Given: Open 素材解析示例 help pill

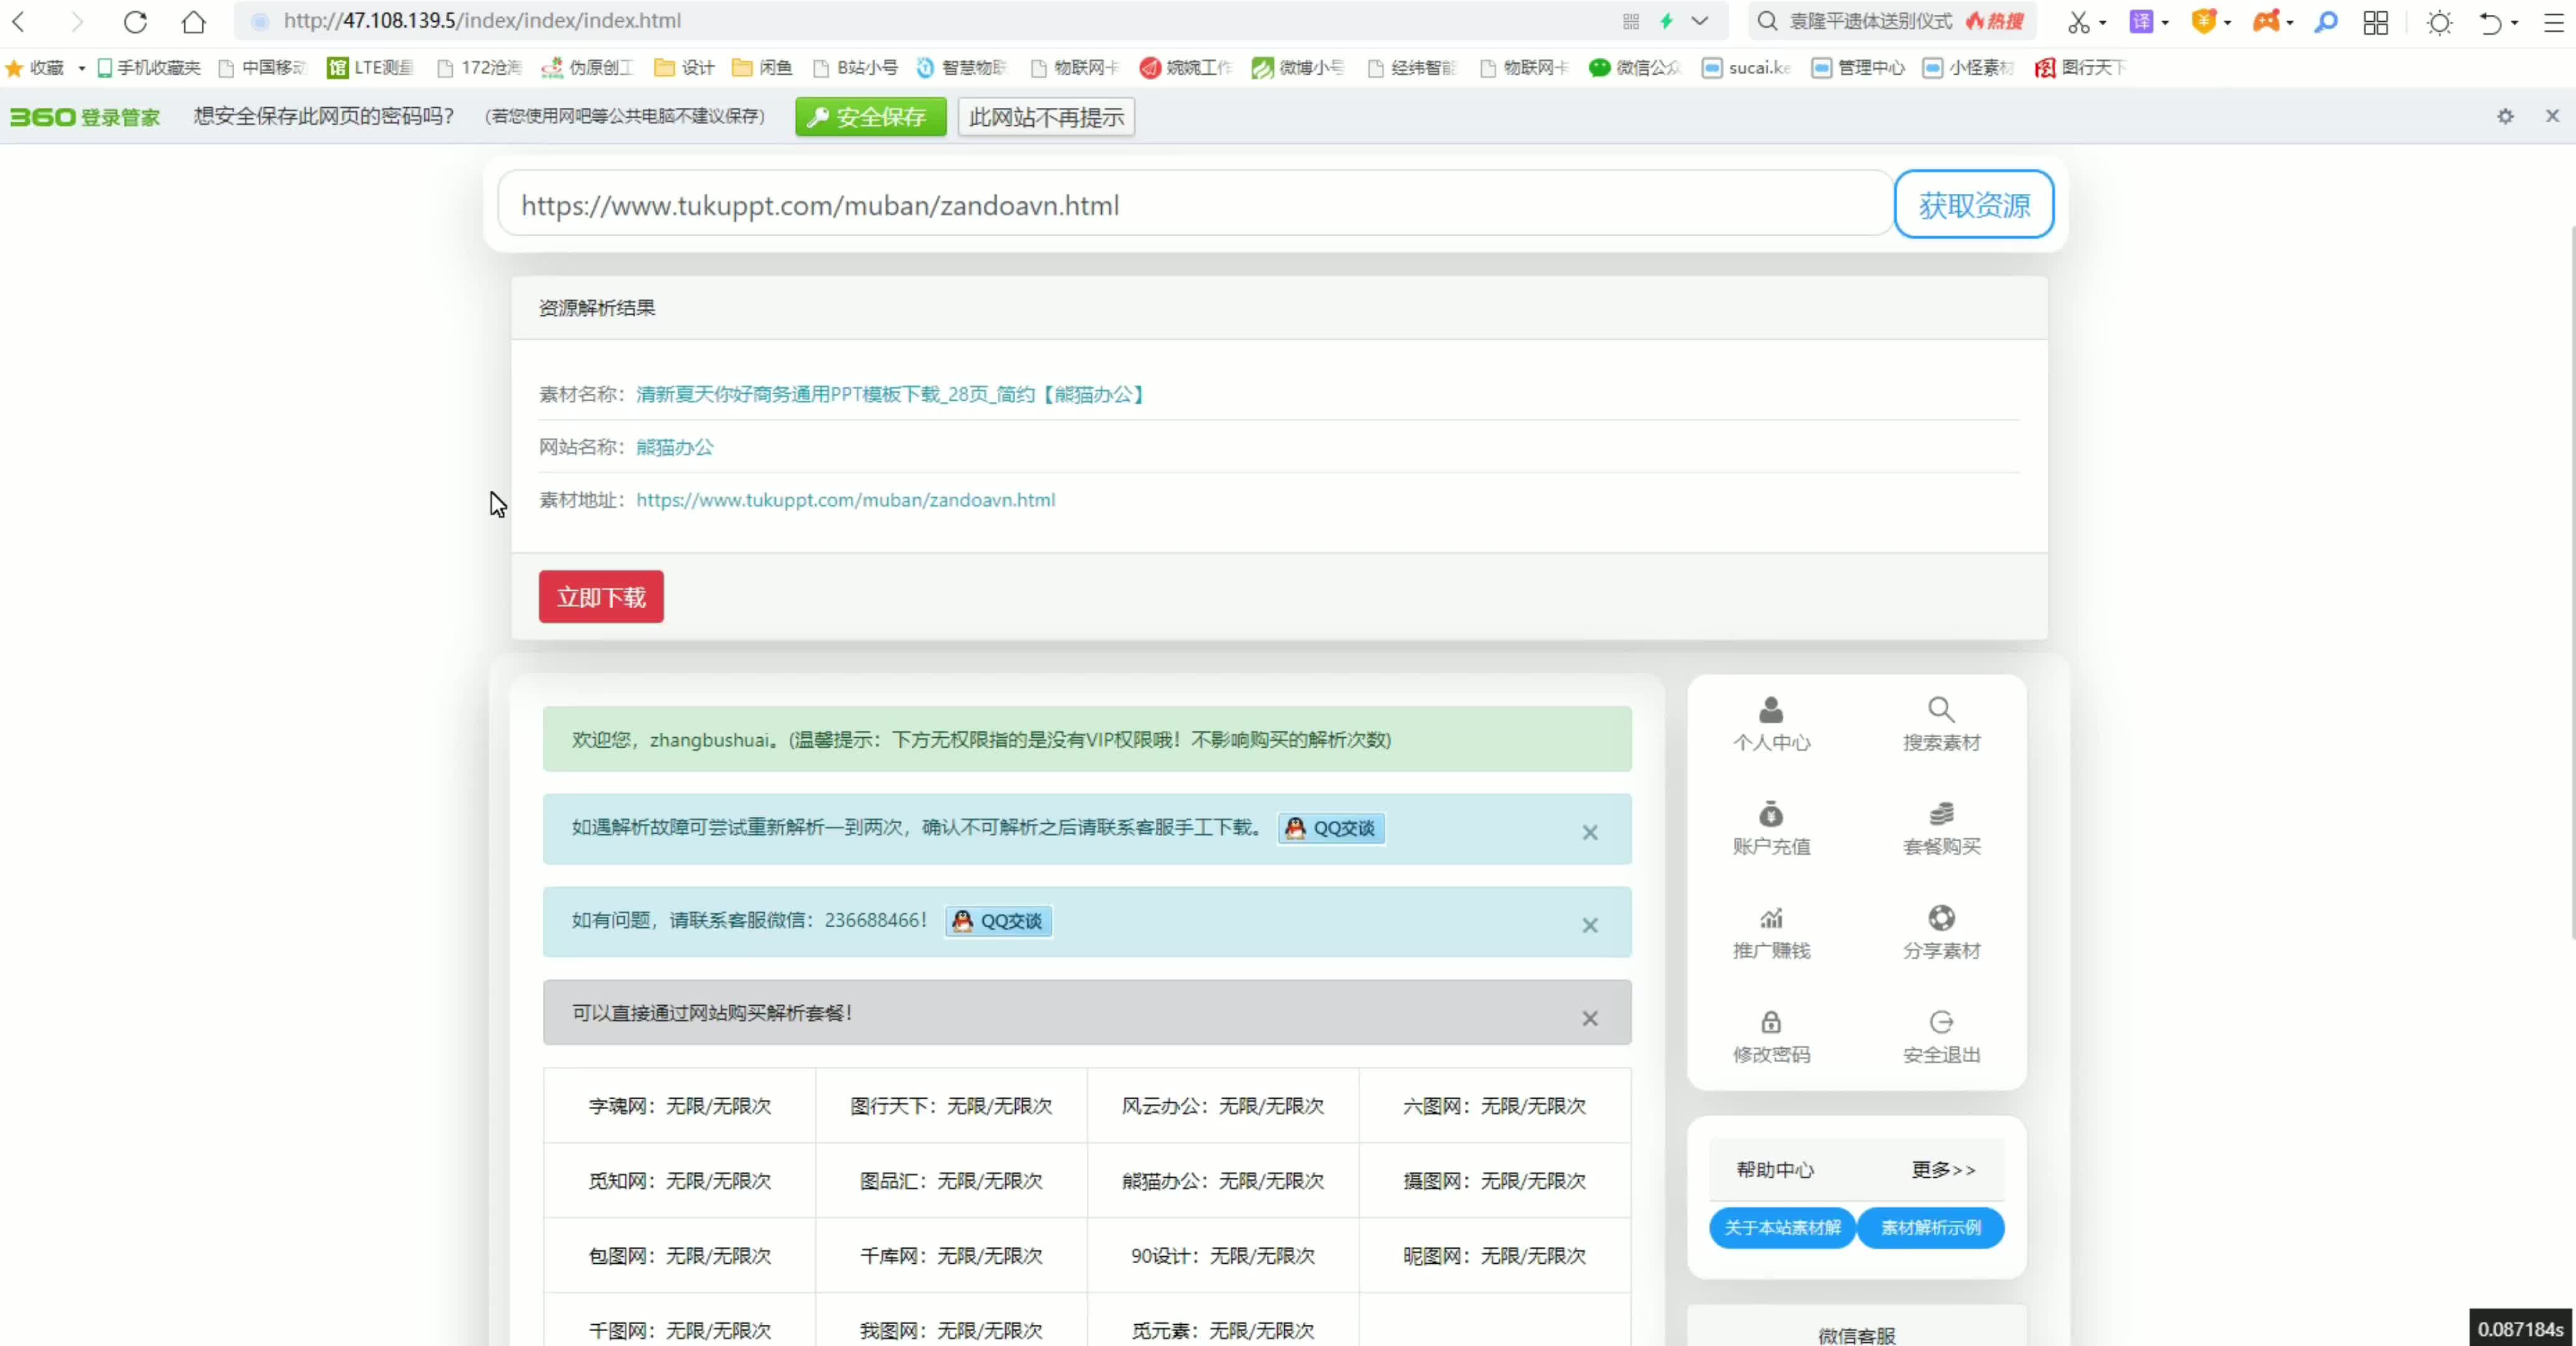Looking at the screenshot, I should (1930, 1228).
